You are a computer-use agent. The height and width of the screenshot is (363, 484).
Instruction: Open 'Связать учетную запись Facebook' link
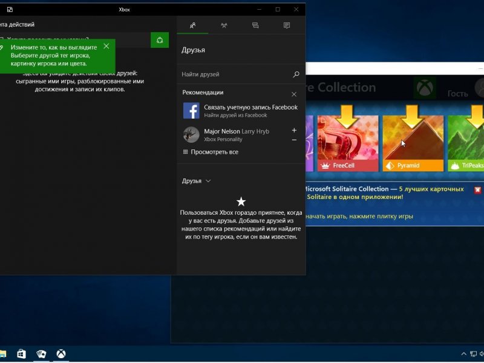pyautogui.click(x=250, y=108)
